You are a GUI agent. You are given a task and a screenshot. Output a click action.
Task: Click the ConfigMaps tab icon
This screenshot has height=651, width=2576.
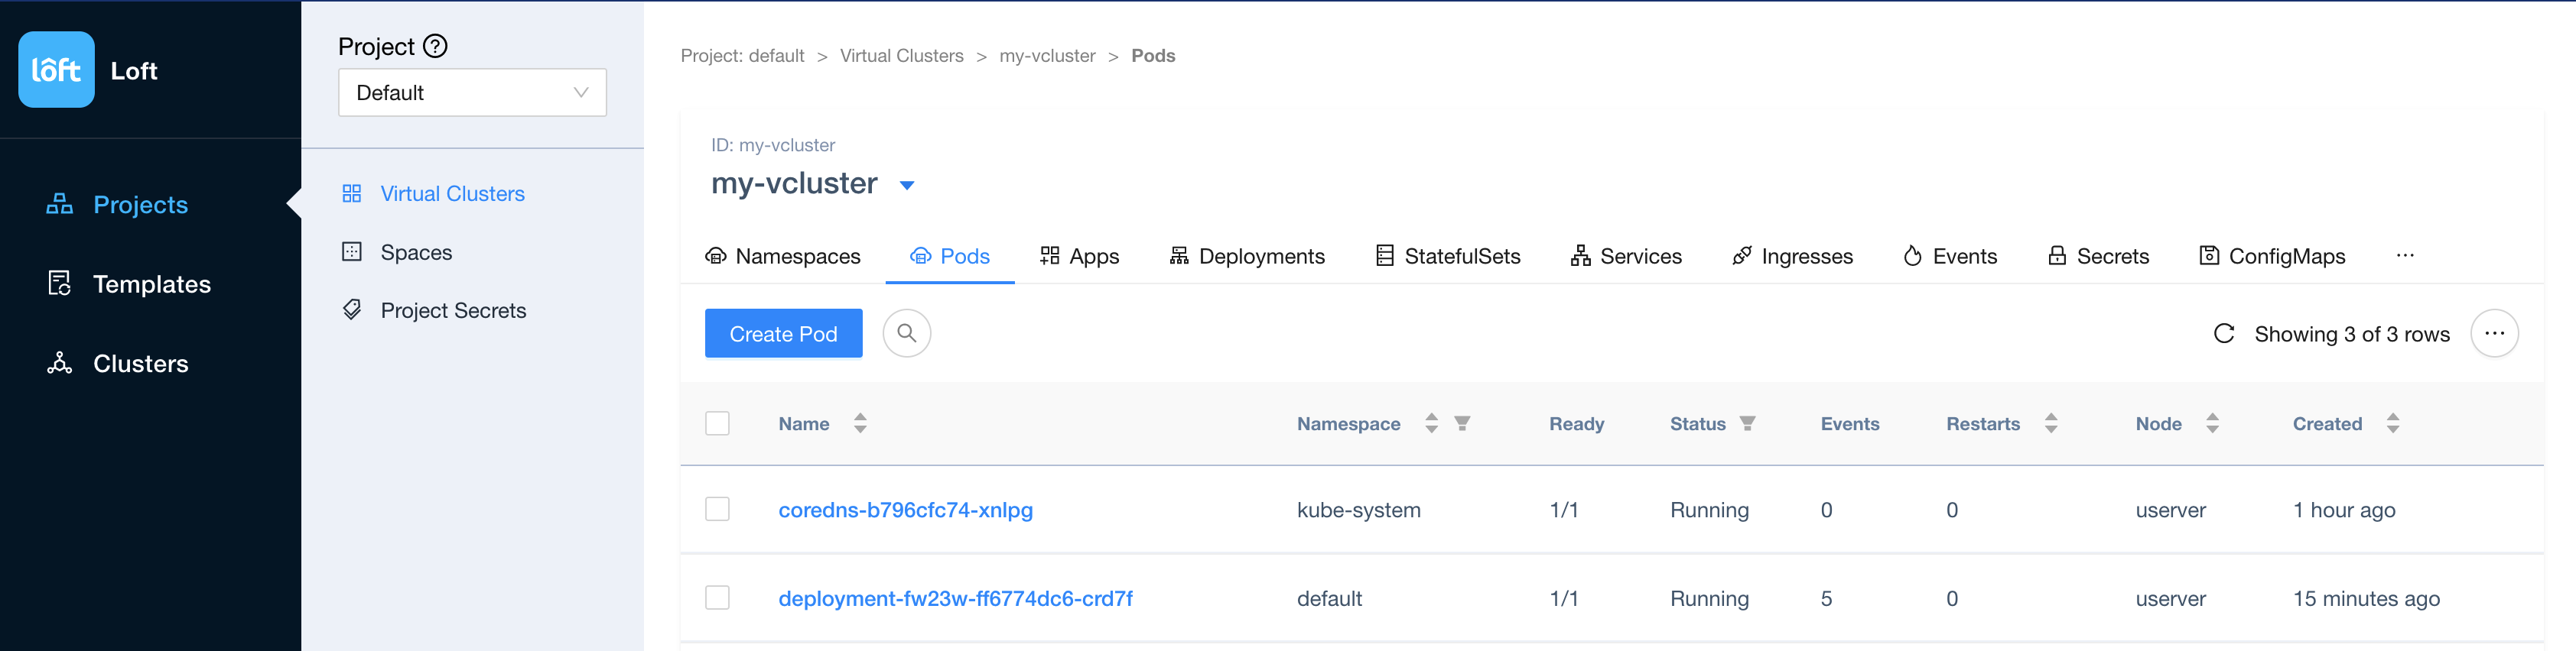pos(2209,256)
